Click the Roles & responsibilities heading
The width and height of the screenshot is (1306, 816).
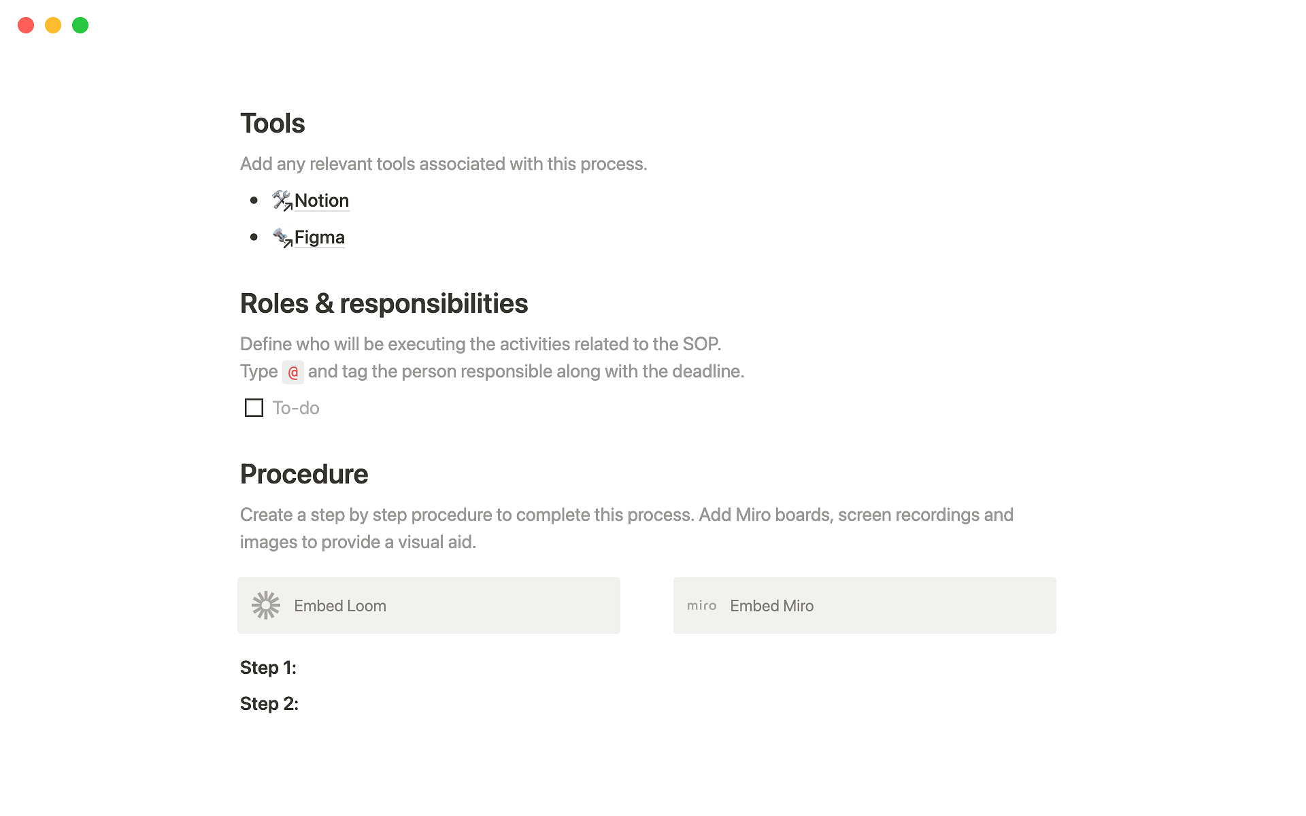point(384,304)
